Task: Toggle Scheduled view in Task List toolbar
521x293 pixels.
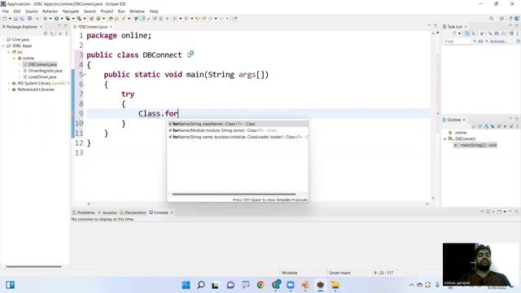Action: click(473, 33)
